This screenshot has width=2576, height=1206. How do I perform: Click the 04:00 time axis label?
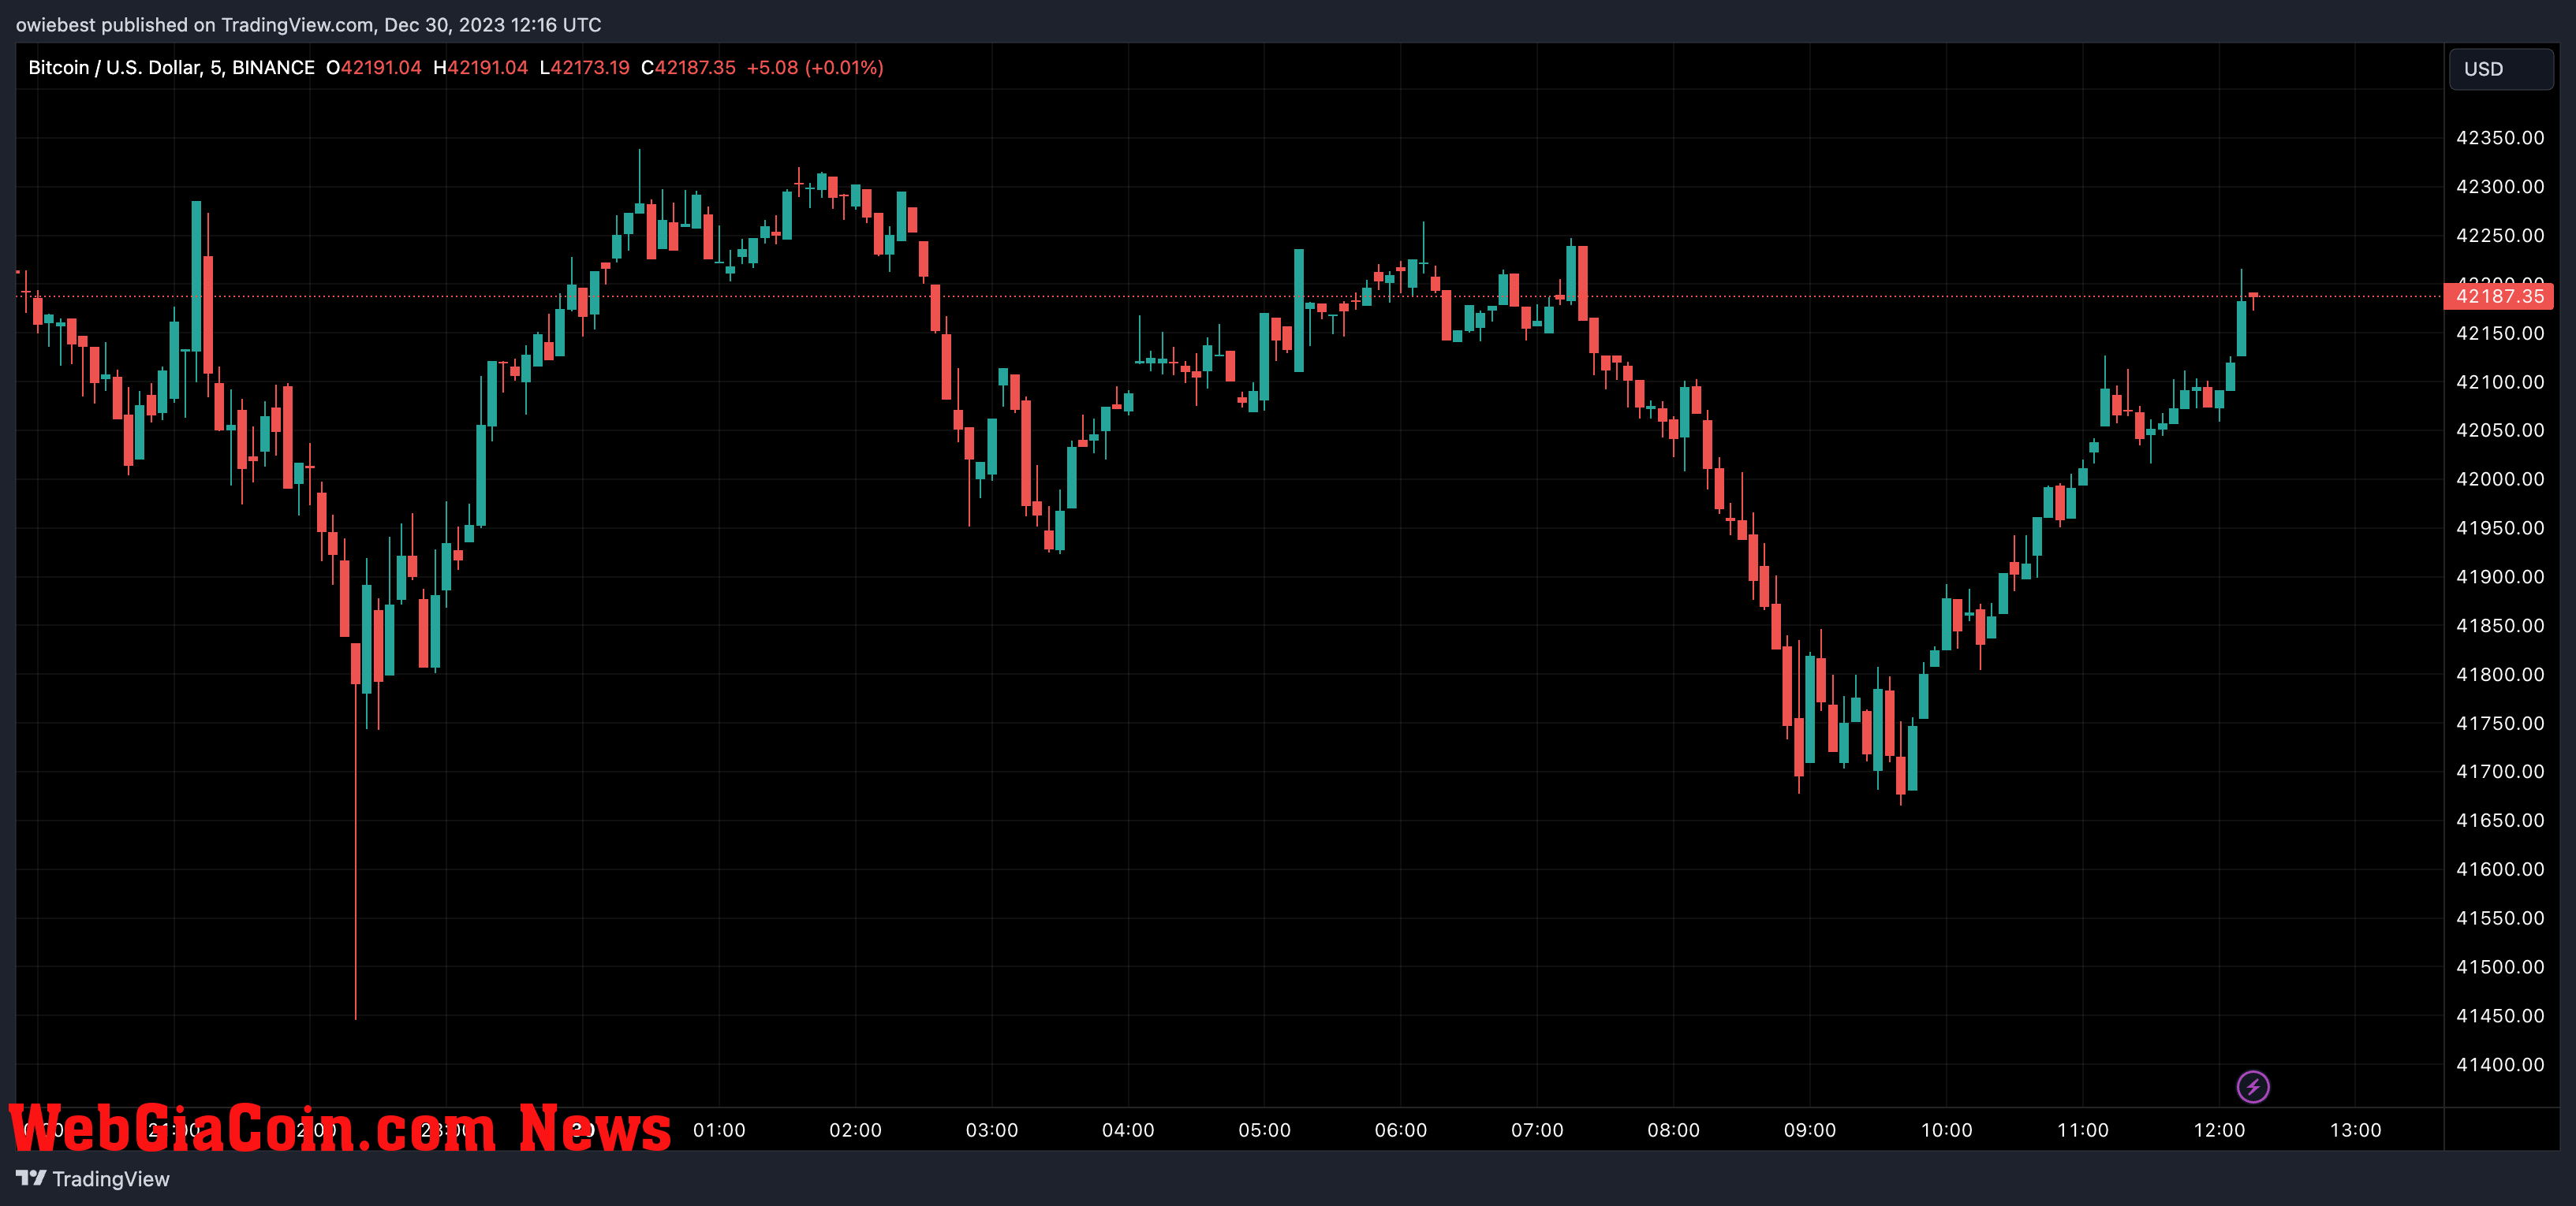1128,1130
